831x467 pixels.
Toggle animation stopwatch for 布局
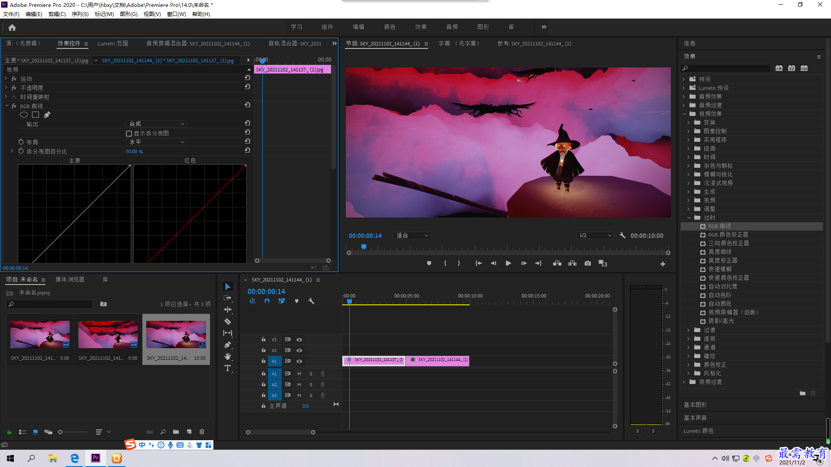click(21, 142)
